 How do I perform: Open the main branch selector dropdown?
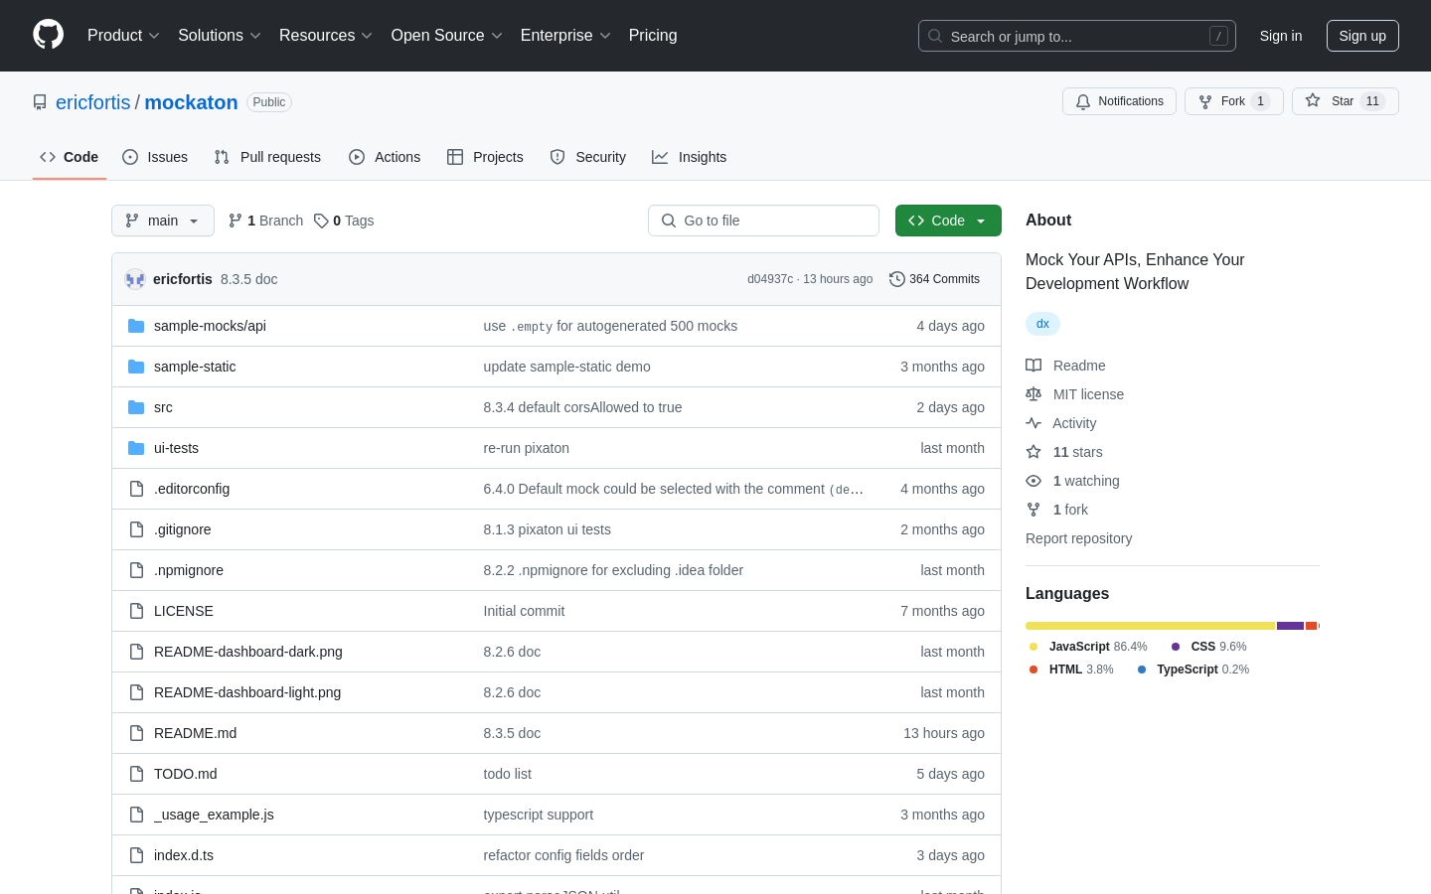(163, 221)
